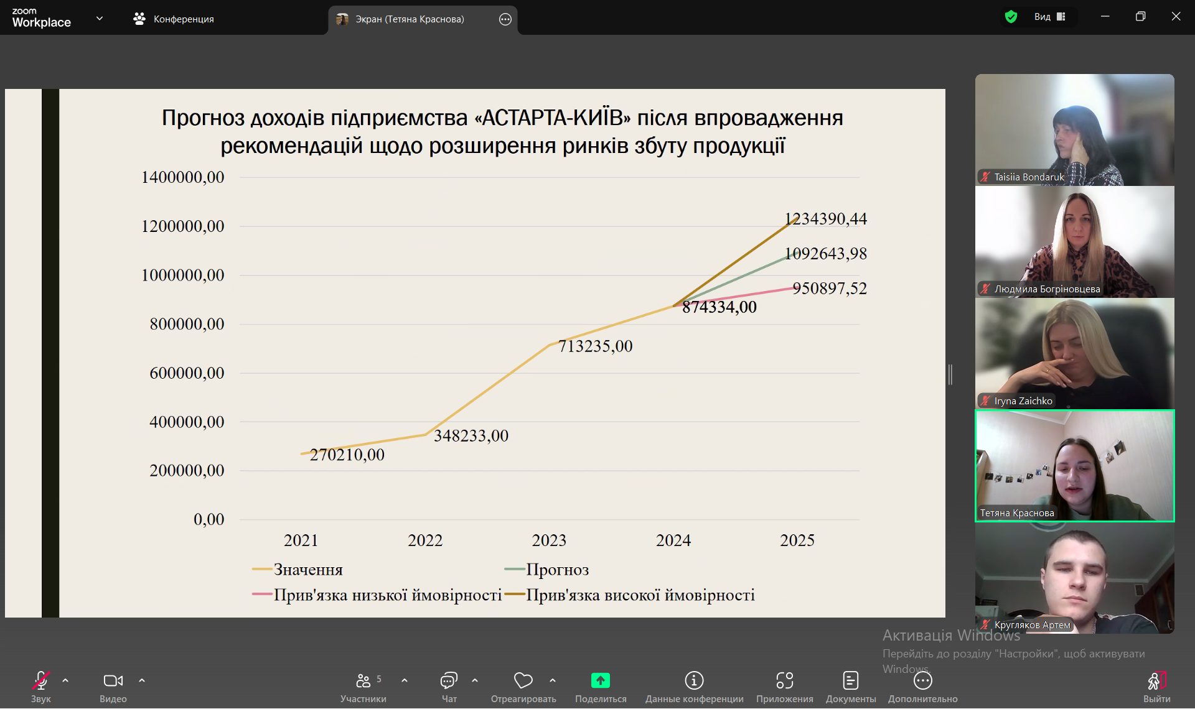
Task: Open the Участники participants panel
Action: pyautogui.click(x=363, y=682)
